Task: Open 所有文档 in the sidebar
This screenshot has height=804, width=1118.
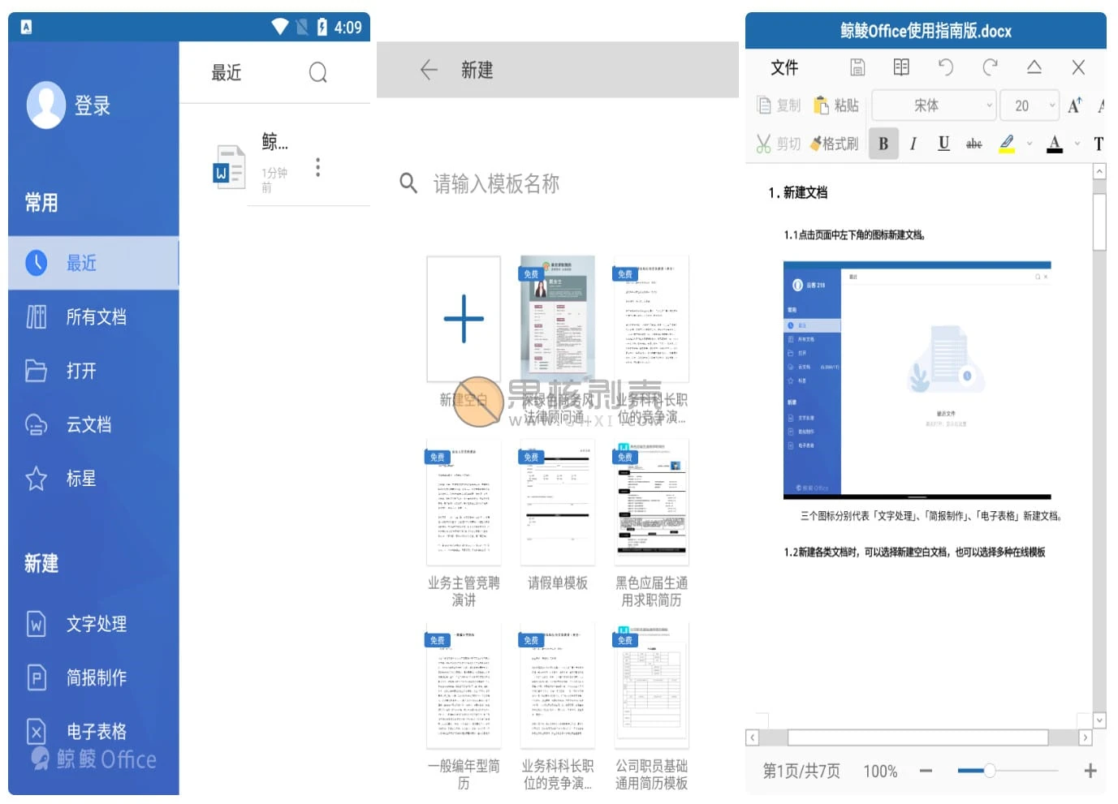Action: click(x=93, y=316)
